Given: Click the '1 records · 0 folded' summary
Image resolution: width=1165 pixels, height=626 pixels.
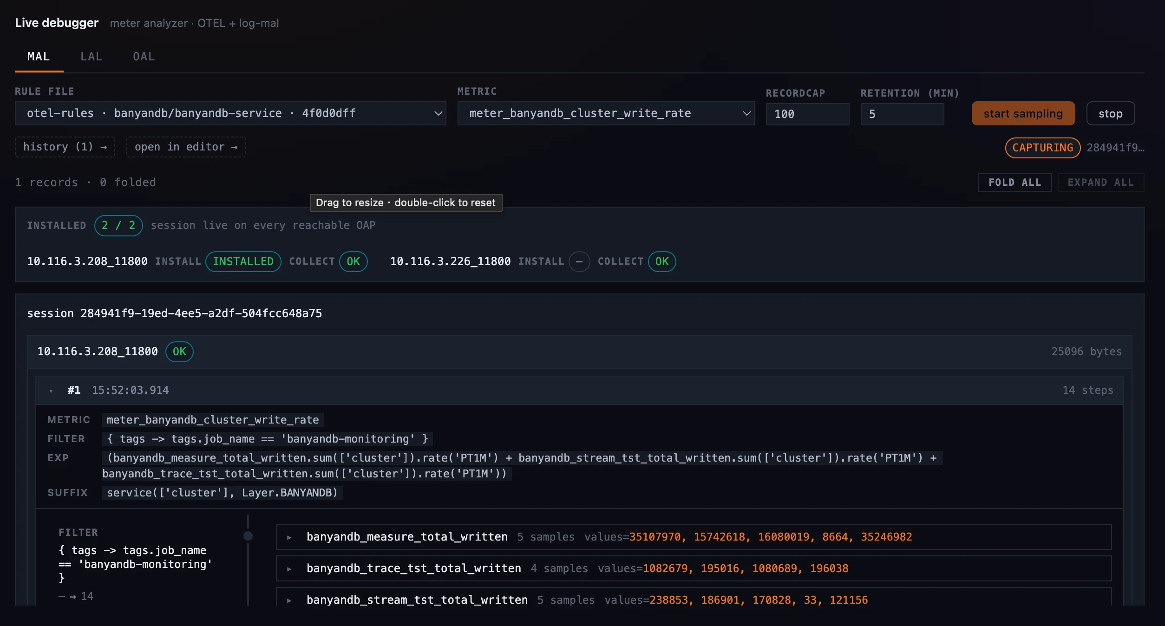Looking at the screenshot, I should (x=85, y=183).
